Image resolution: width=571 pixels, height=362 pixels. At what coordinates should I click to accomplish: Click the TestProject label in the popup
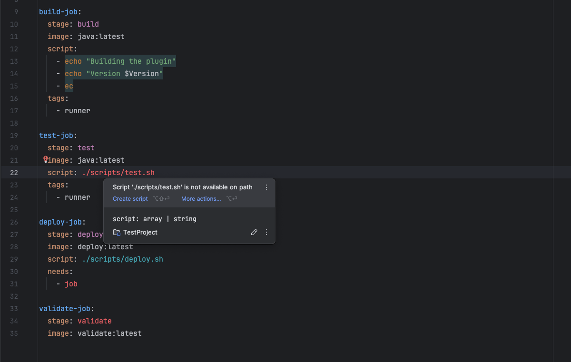tap(140, 232)
